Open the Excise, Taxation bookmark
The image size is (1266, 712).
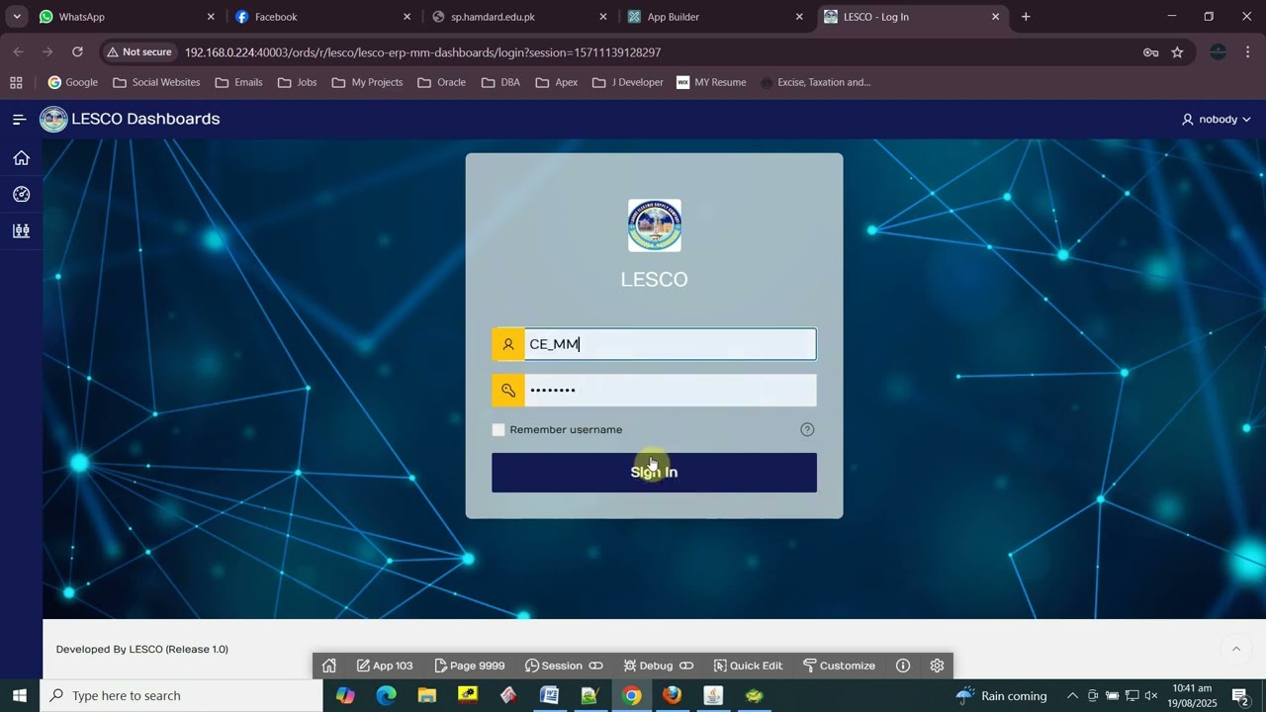[x=815, y=82]
